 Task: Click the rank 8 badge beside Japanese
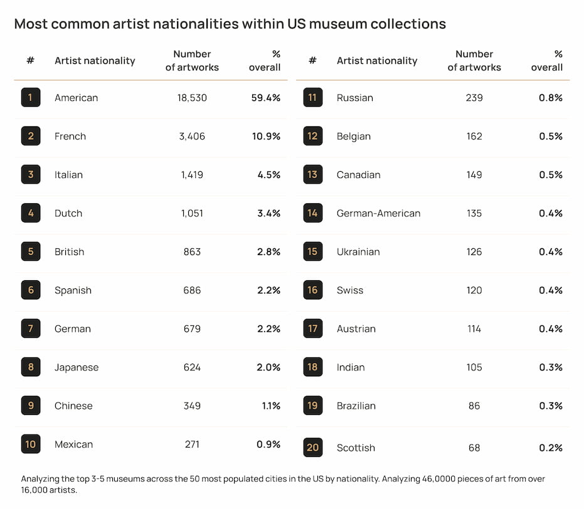[30, 367]
